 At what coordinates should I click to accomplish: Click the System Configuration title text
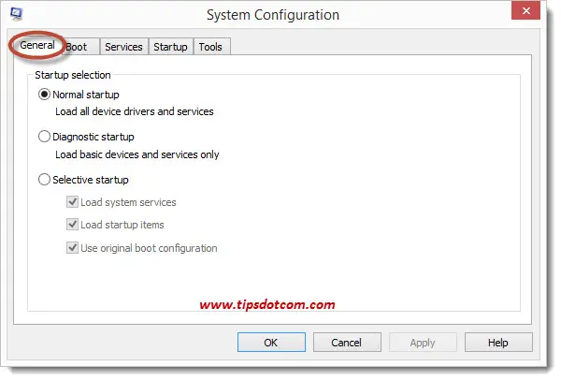273,15
